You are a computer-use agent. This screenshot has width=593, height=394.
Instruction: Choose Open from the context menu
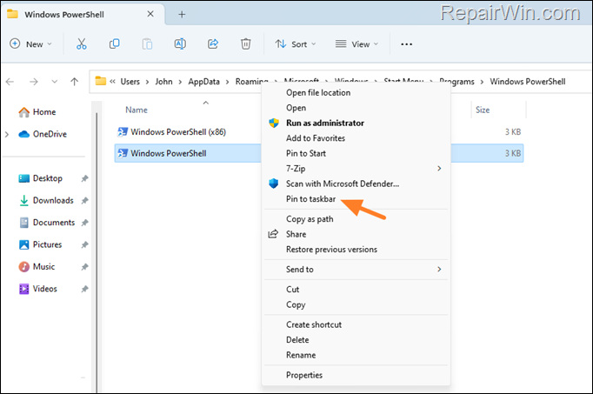click(296, 108)
